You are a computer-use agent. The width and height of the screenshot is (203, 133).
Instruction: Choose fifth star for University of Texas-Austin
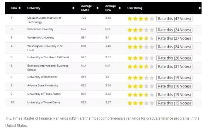point(151,95)
